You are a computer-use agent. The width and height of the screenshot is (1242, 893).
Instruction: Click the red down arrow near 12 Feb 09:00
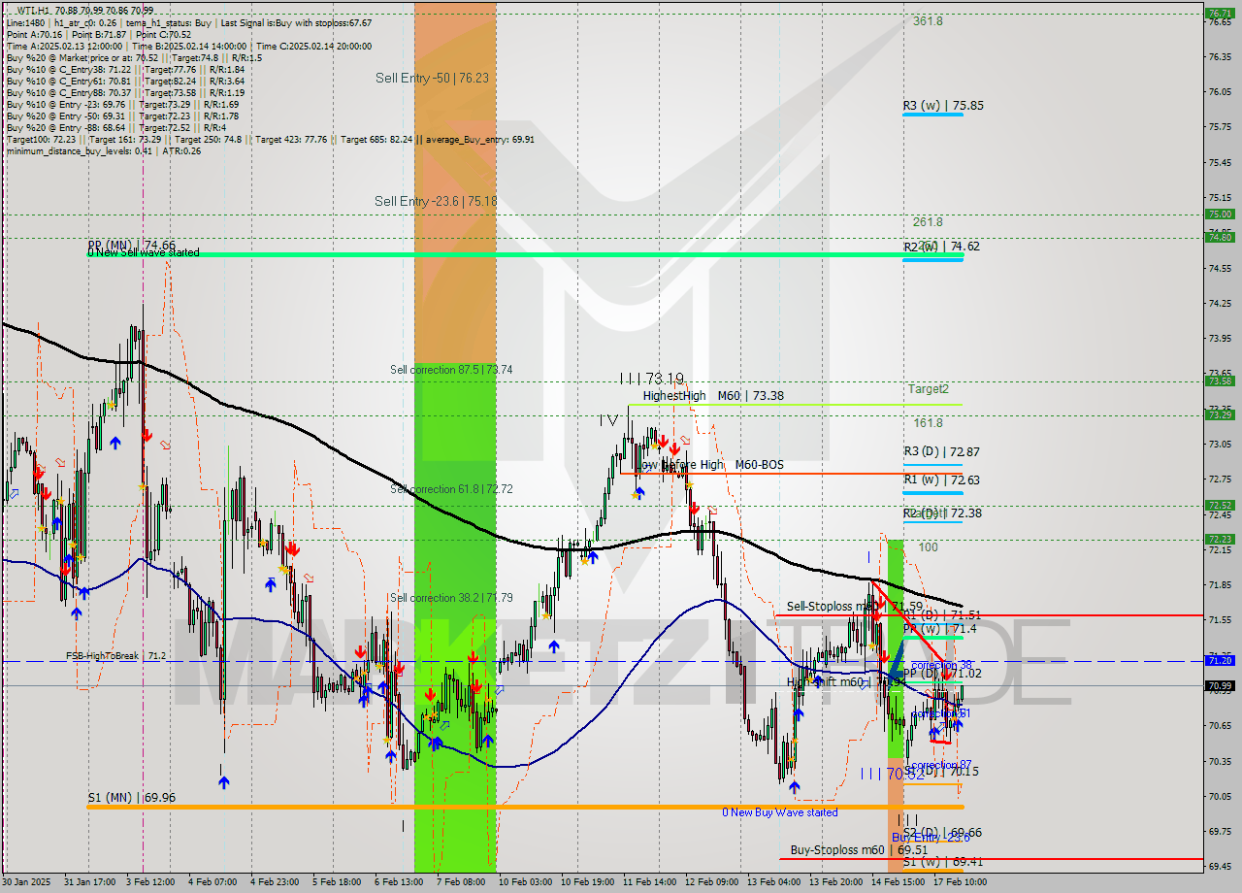point(696,506)
